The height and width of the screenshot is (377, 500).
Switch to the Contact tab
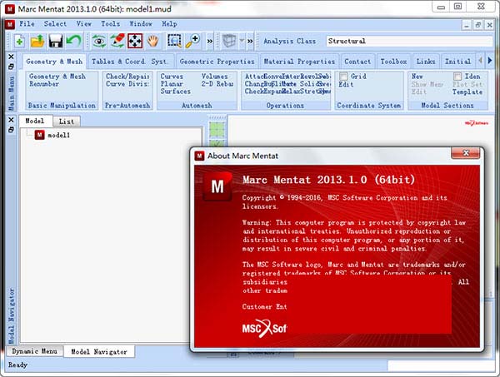[357, 62]
